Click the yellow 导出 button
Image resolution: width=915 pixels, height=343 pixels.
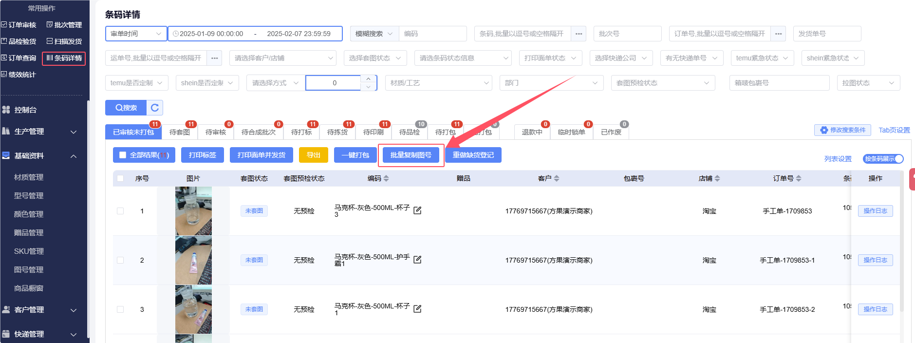pos(313,155)
